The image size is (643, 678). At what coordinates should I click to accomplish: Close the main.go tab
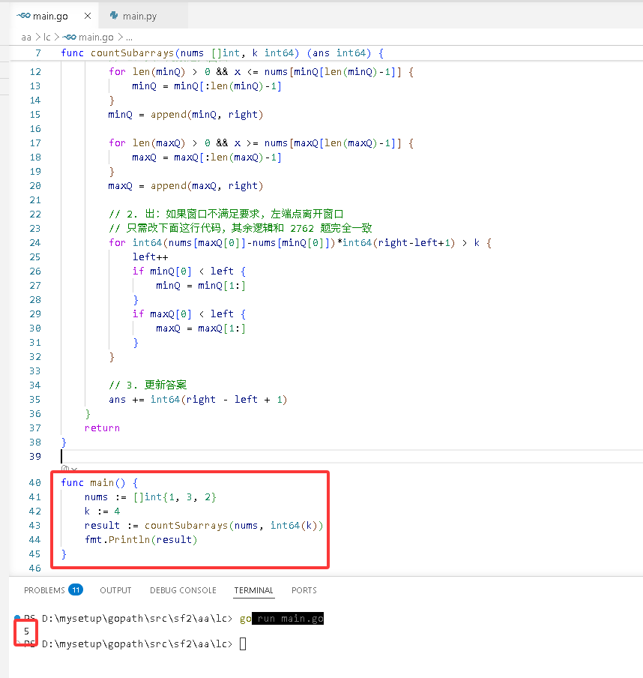click(88, 16)
